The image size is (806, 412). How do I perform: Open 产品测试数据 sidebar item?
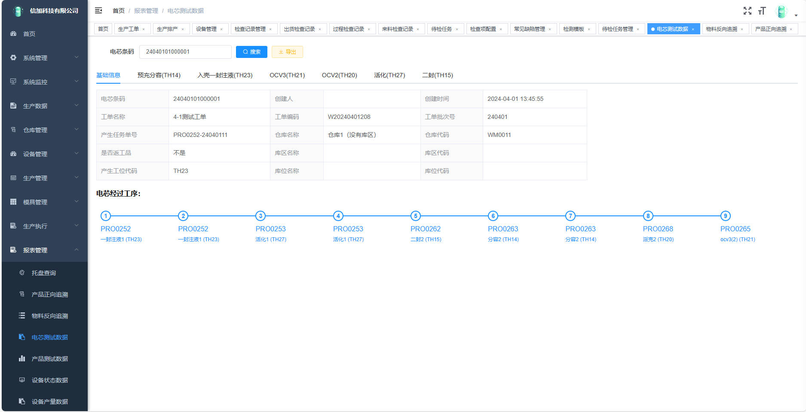pyautogui.click(x=49, y=359)
